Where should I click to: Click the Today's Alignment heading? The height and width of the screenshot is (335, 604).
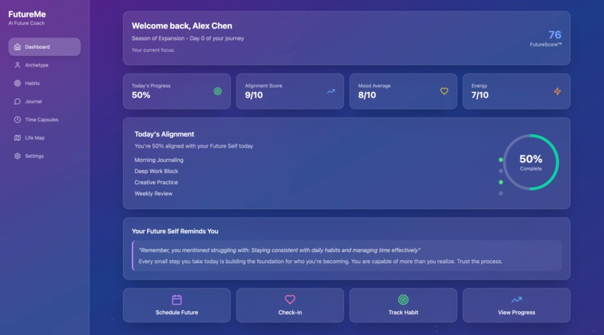(x=164, y=134)
